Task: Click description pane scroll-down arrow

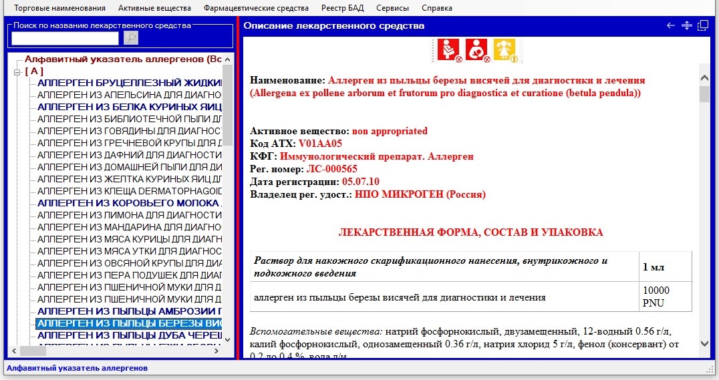Action: click(705, 343)
